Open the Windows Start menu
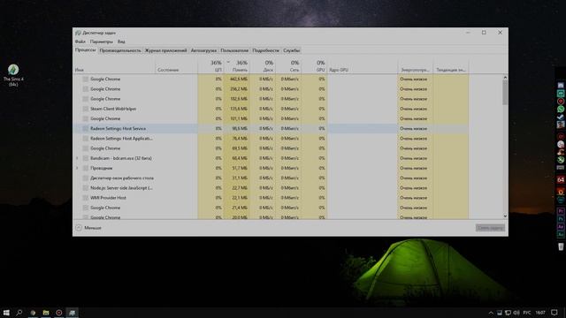 point(6,313)
